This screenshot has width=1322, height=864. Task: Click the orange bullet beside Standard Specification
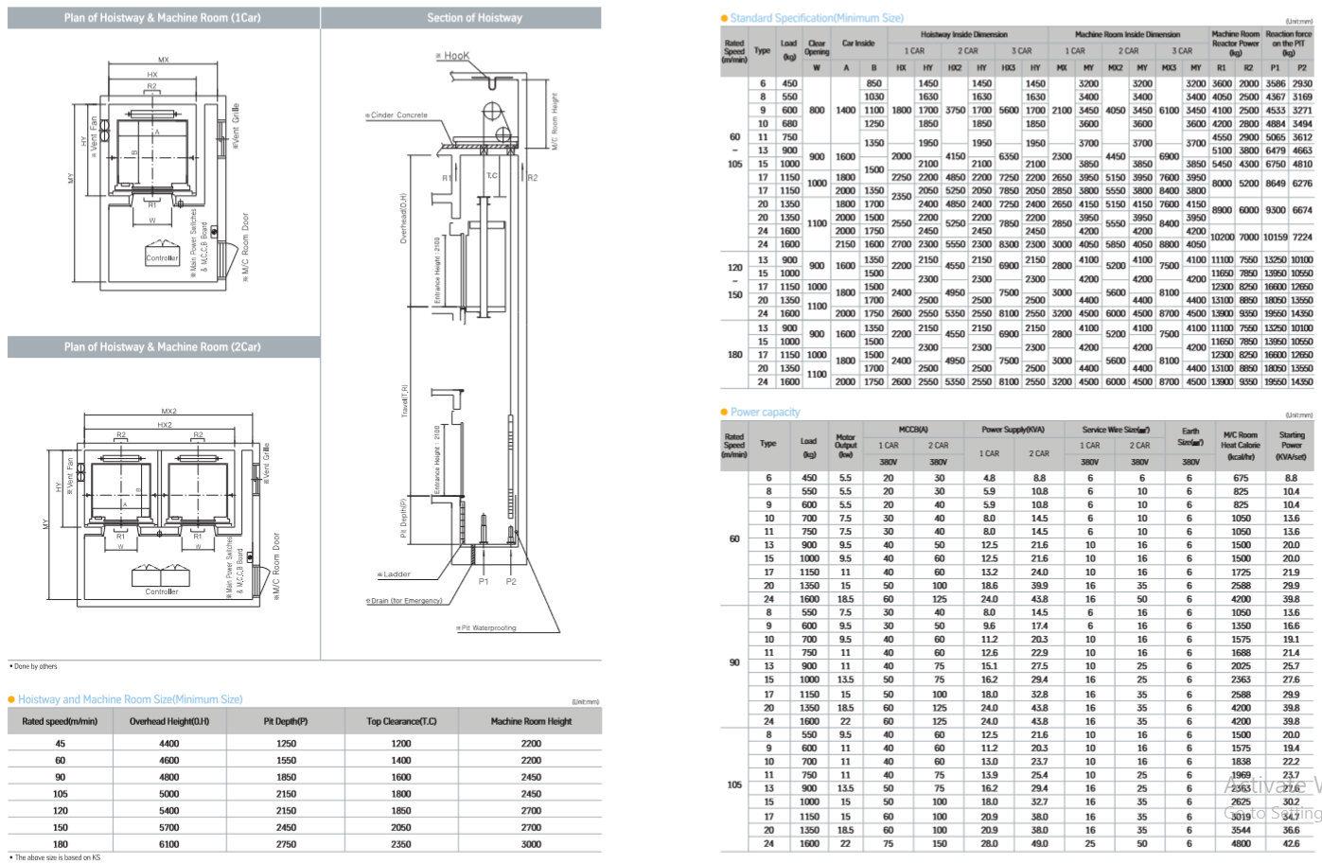pyautogui.click(x=724, y=18)
